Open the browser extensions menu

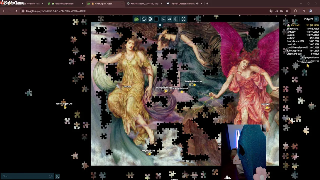(295, 11)
